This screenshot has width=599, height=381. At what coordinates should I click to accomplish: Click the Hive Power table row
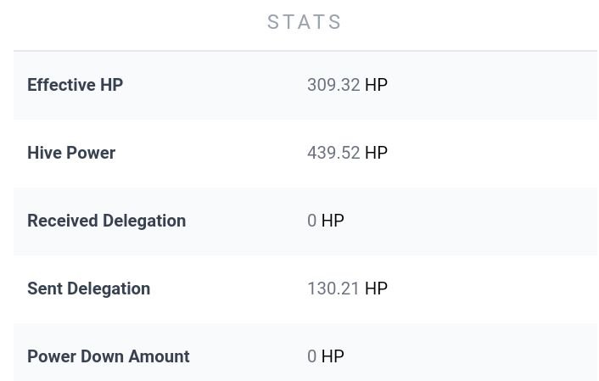coord(305,153)
